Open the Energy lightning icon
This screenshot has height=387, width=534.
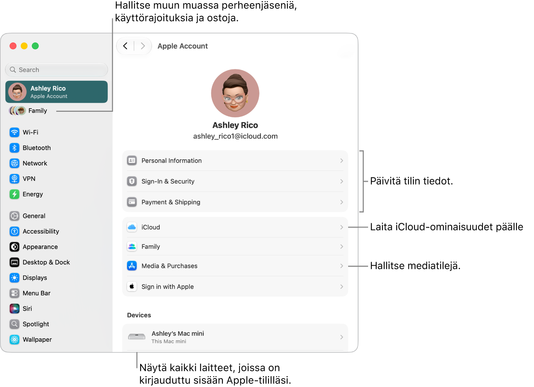[15, 194]
